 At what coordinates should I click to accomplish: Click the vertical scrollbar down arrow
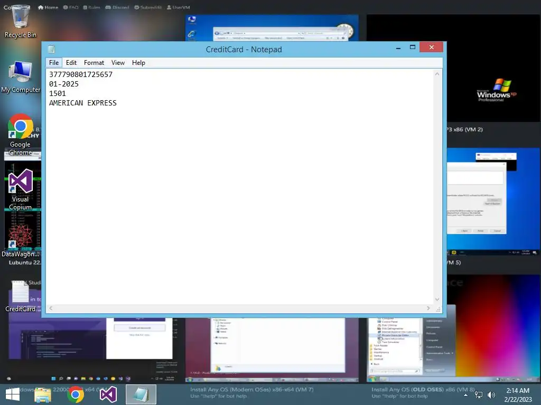pyautogui.click(x=437, y=300)
